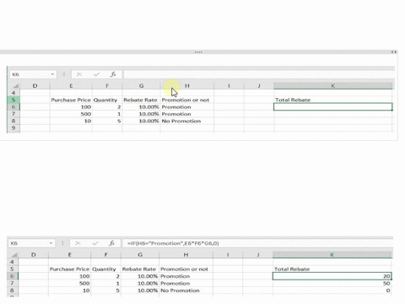Select column J header in upper sheet
Viewport: 405px width, 304px height.
(259, 86)
